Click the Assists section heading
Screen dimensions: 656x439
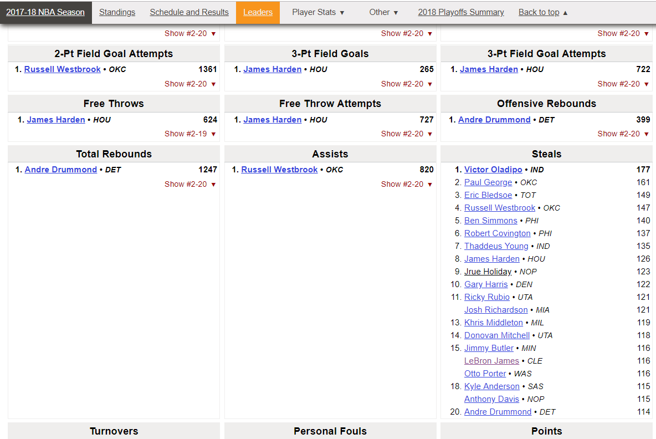pos(330,154)
